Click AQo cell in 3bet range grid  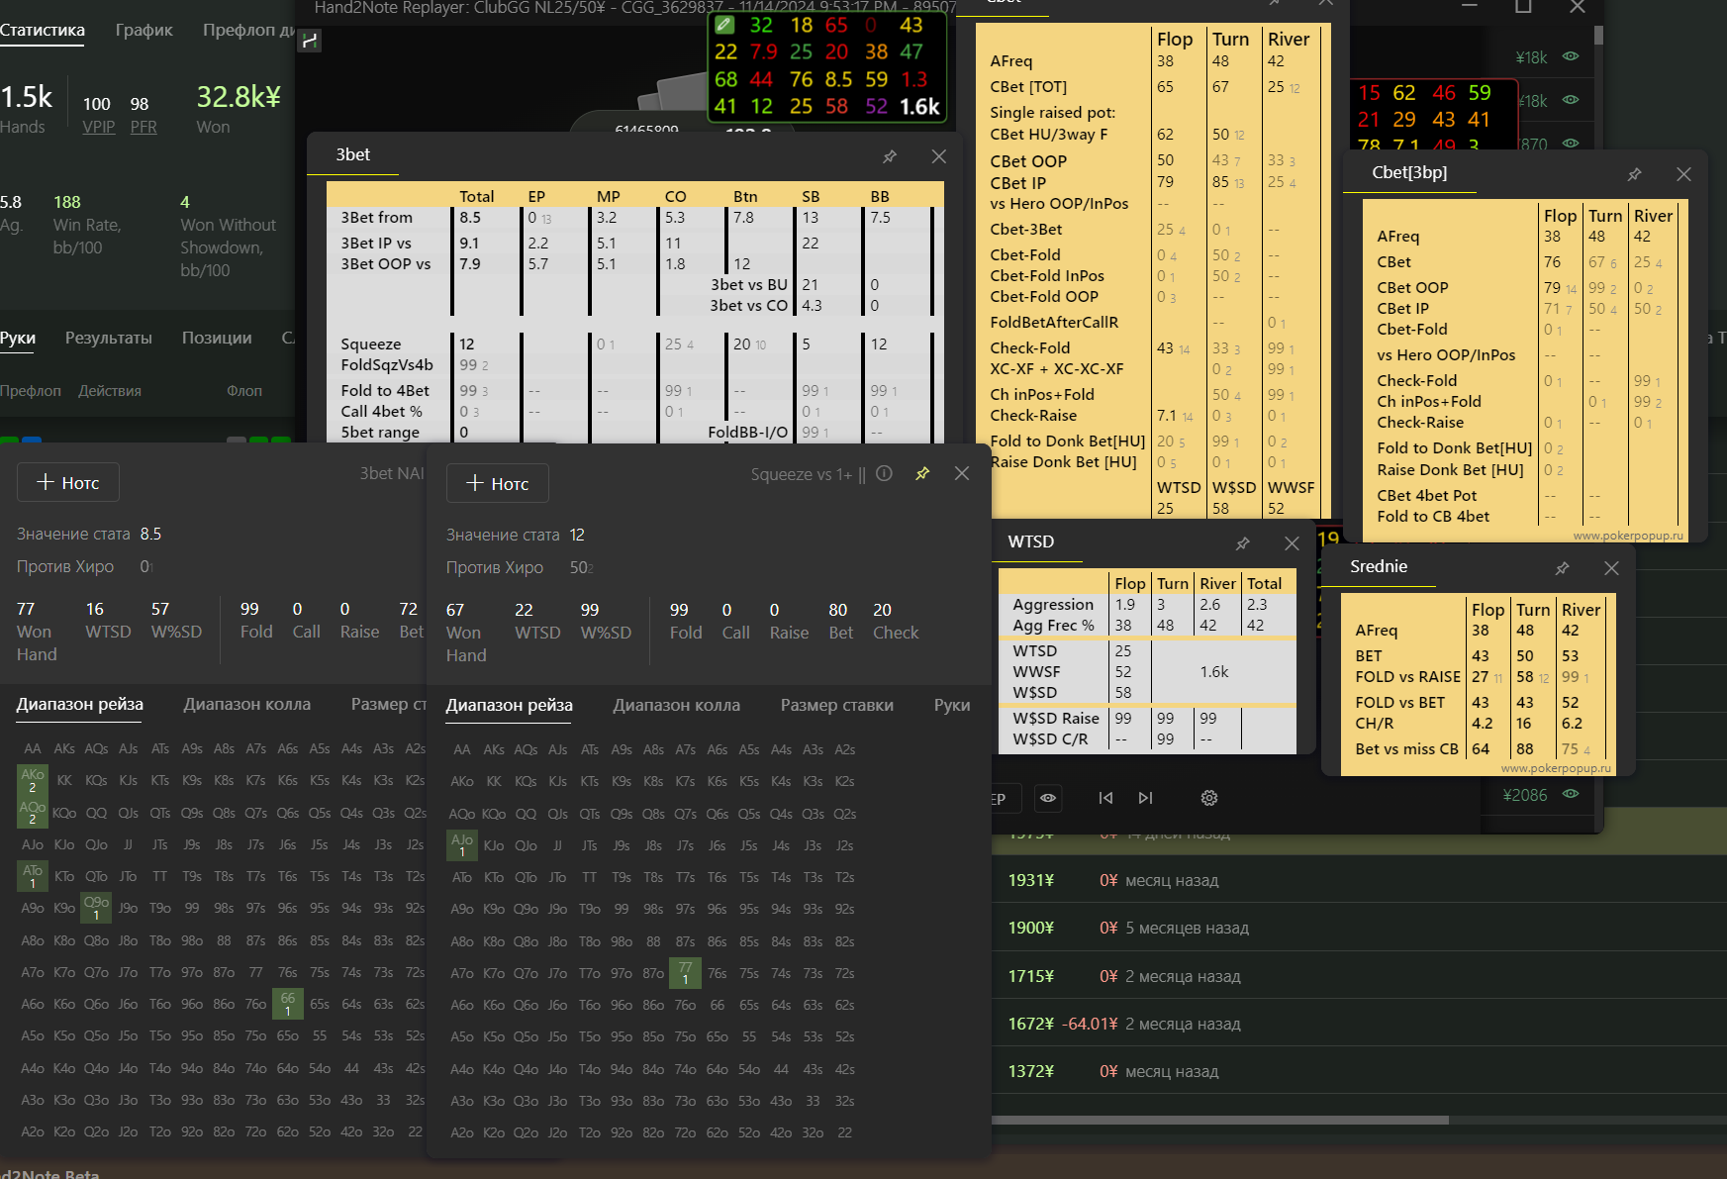point(33,812)
